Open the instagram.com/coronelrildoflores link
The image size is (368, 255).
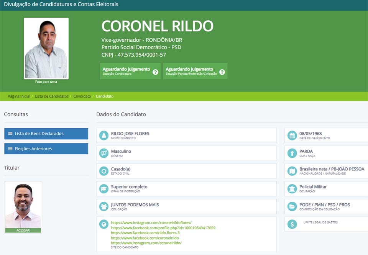(151, 222)
